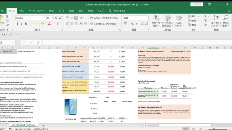Click Insert Function fx icon
232x130 pixels.
[38, 42]
